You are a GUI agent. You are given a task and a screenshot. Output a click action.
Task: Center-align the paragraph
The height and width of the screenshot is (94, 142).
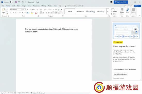[44, 13]
